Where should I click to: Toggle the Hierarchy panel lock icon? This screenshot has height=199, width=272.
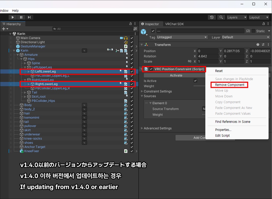(x=130, y=24)
